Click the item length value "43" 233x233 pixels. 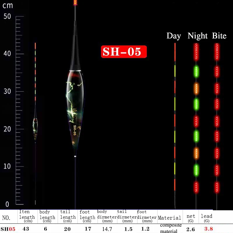tap(26, 229)
